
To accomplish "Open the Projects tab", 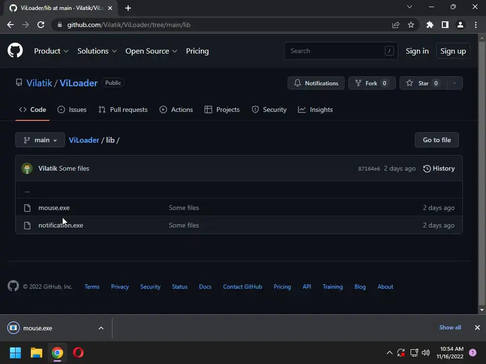I will pyautogui.click(x=222, y=109).
